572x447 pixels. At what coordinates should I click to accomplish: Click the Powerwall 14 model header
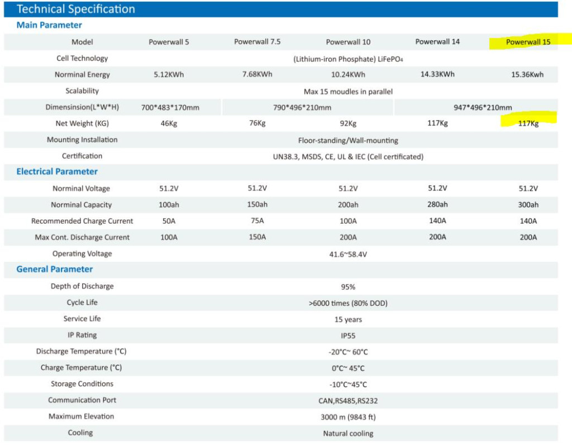pos(437,42)
